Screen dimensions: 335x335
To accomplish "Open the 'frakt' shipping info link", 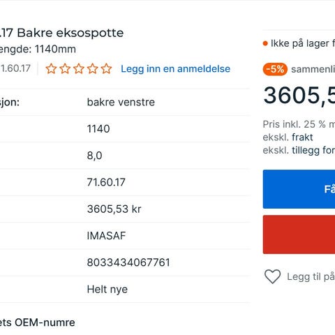I will pyautogui.click(x=302, y=137).
